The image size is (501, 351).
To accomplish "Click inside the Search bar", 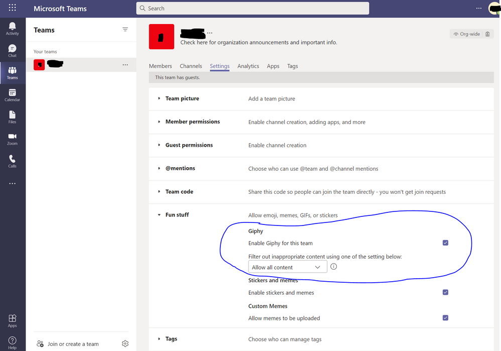I will tap(251, 8).
